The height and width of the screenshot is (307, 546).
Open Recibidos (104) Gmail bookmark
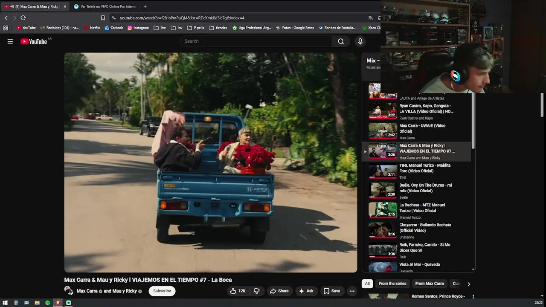pos(60,28)
